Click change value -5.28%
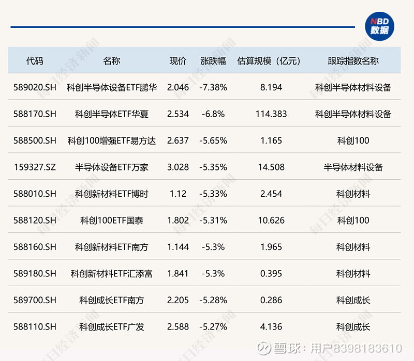 (x=213, y=300)
